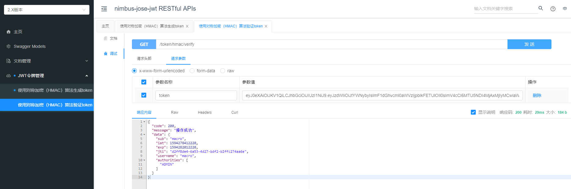
Task: Select form-data radio option
Action: point(192,71)
